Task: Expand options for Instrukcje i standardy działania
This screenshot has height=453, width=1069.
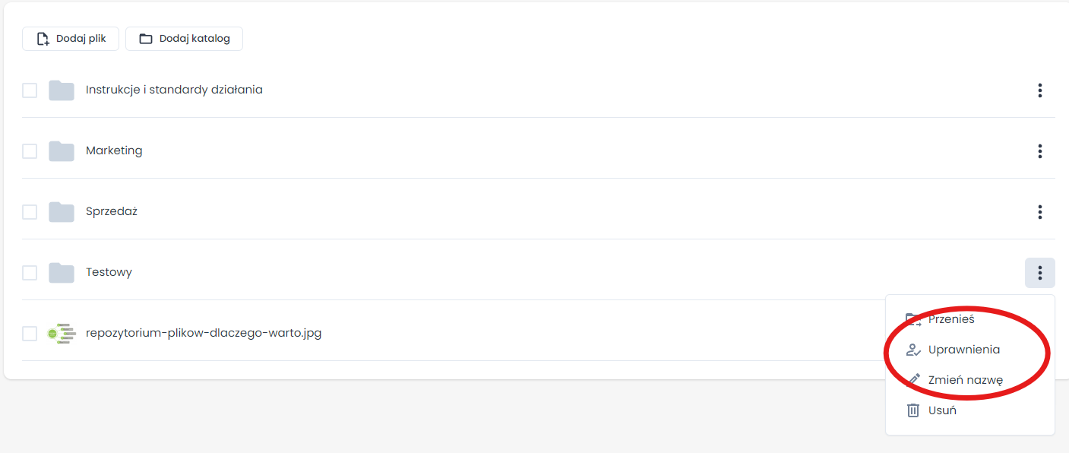Action: click(1039, 90)
